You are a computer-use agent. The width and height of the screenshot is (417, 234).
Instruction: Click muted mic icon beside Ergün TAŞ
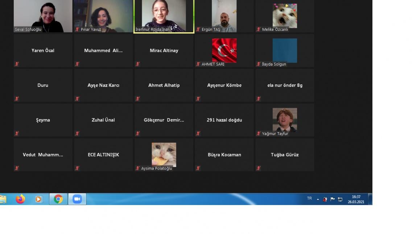coord(198,29)
